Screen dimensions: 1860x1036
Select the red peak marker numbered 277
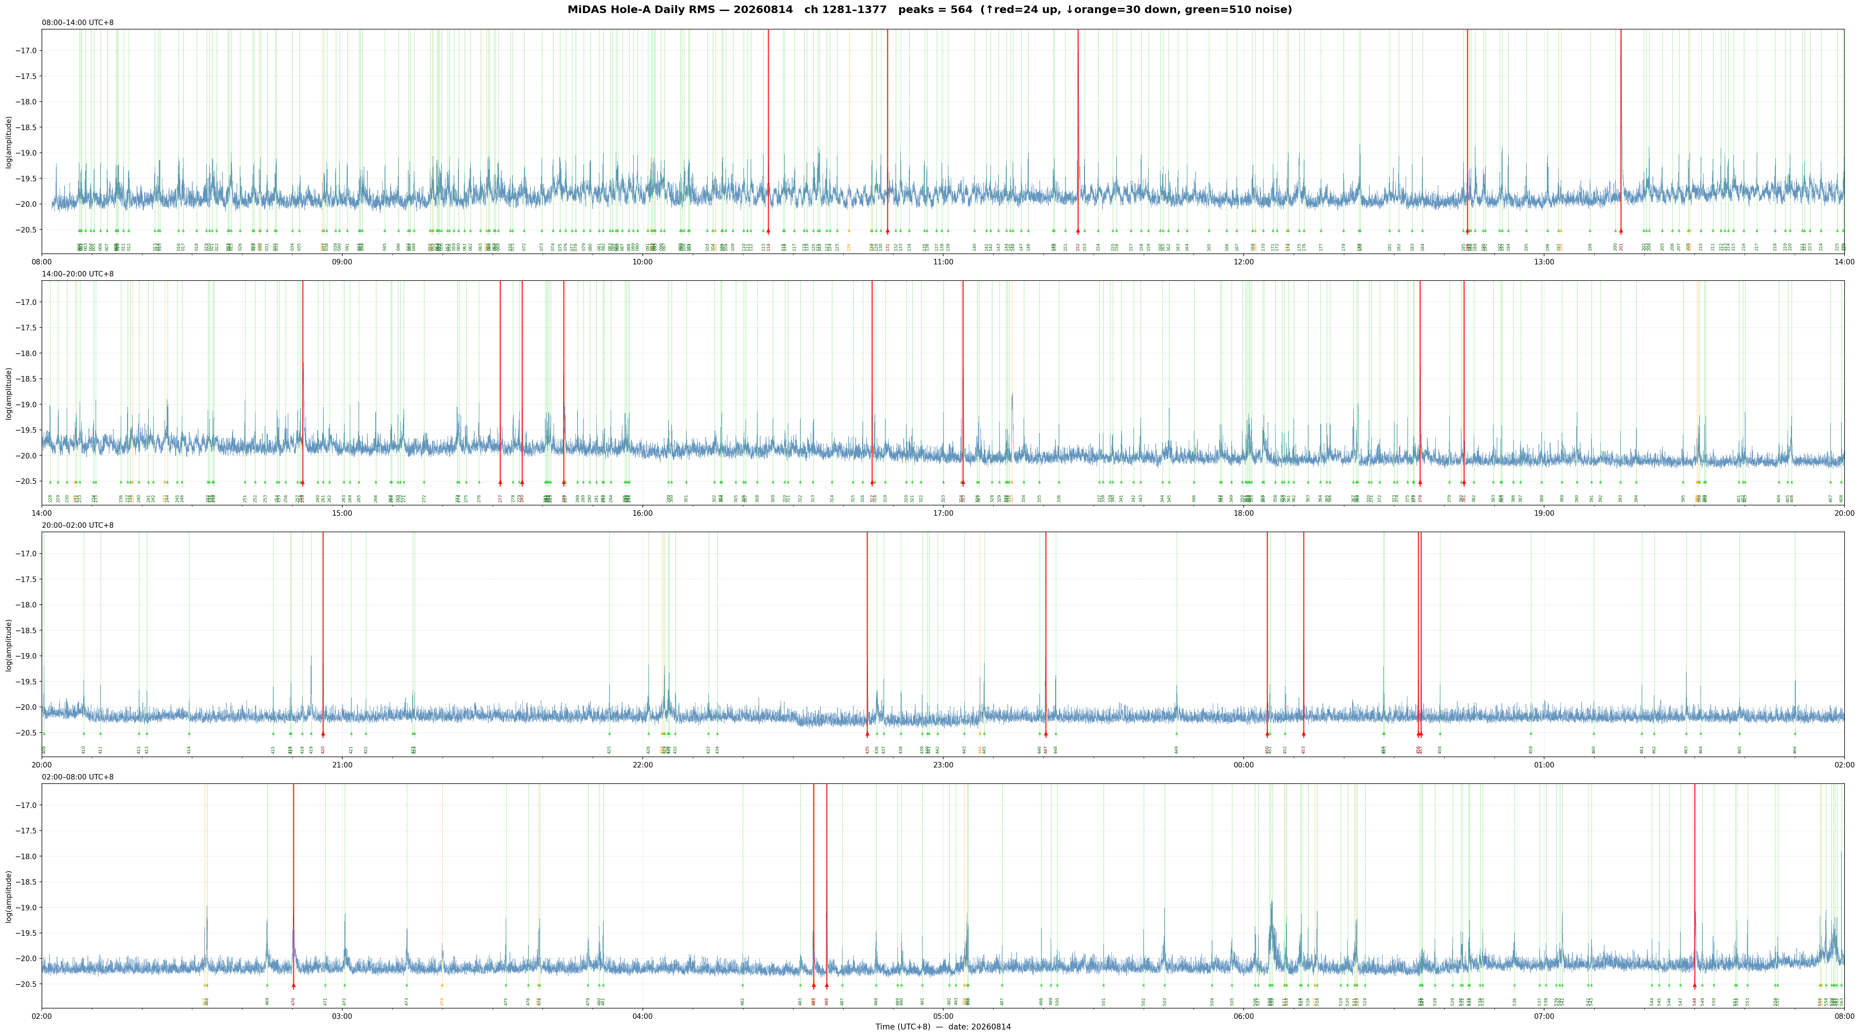tap(500, 482)
